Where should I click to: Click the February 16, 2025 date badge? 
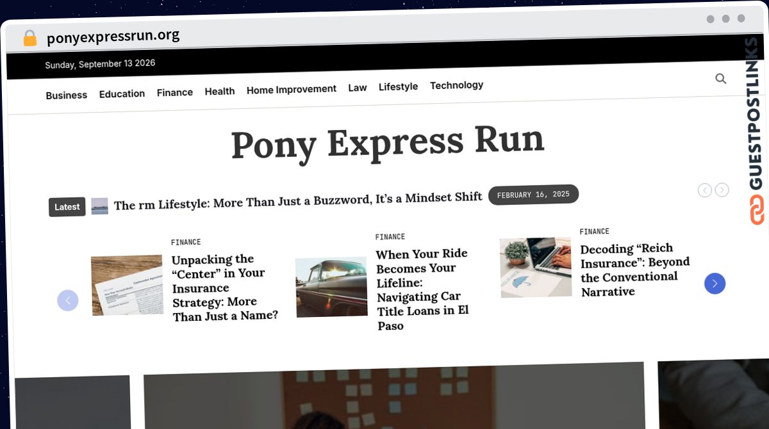click(533, 195)
